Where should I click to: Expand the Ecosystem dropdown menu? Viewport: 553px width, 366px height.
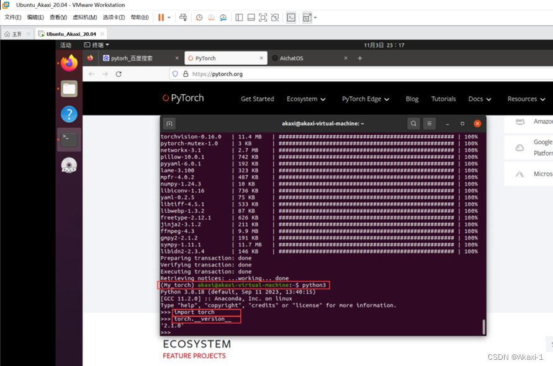pyautogui.click(x=306, y=99)
